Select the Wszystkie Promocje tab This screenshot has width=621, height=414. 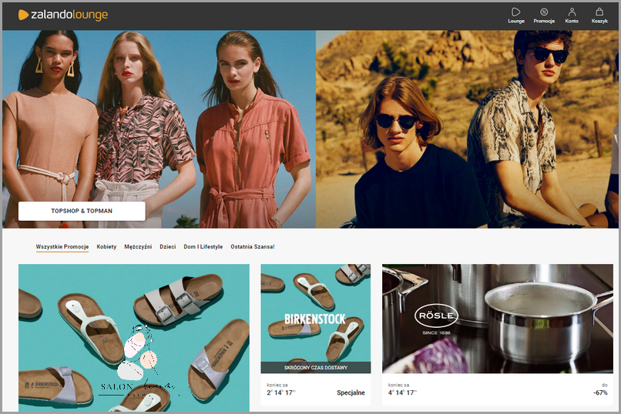click(x=62, y=247)
